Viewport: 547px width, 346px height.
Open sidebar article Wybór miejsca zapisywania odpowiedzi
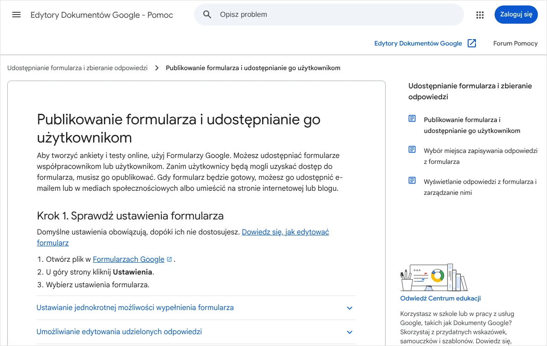click(480, 156)
